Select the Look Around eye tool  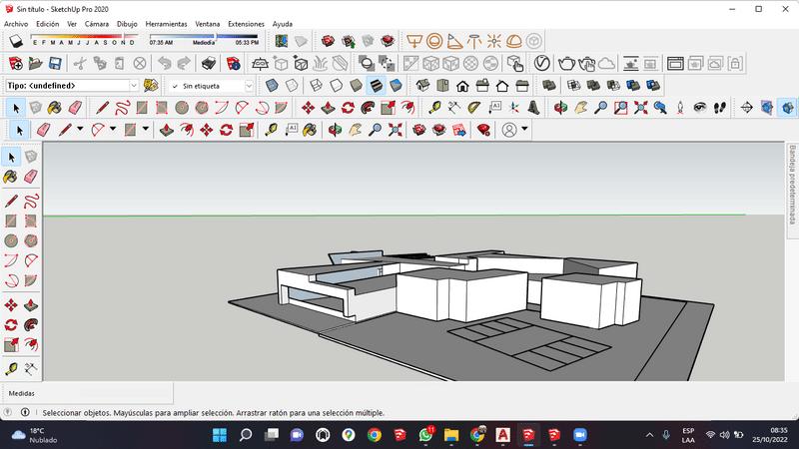tap(700, 108)
